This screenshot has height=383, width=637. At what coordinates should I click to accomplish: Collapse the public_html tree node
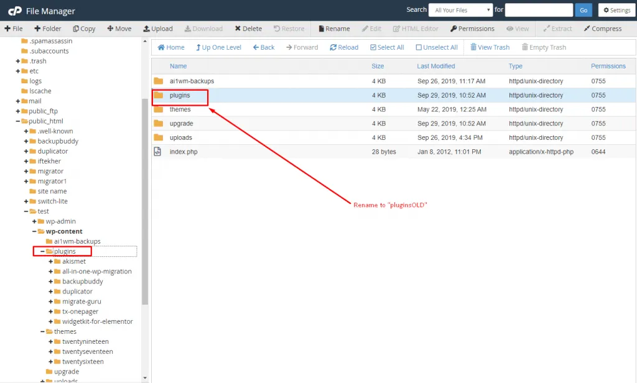18,121
